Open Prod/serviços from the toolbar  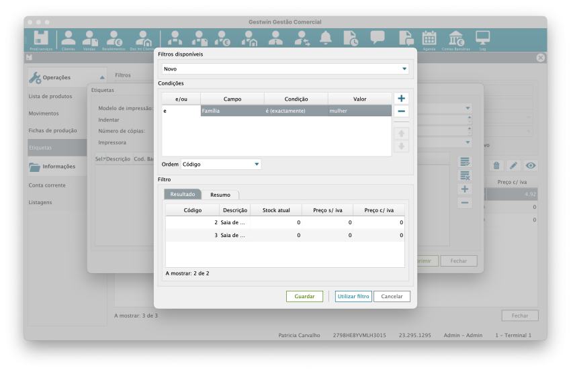(x=40, y=39)
